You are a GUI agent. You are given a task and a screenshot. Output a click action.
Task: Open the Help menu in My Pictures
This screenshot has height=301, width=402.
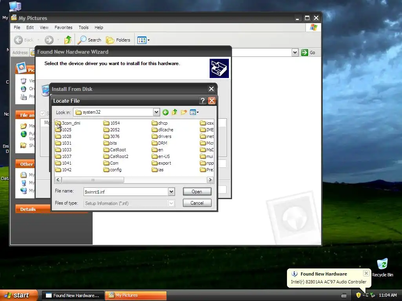coord(99,27)
